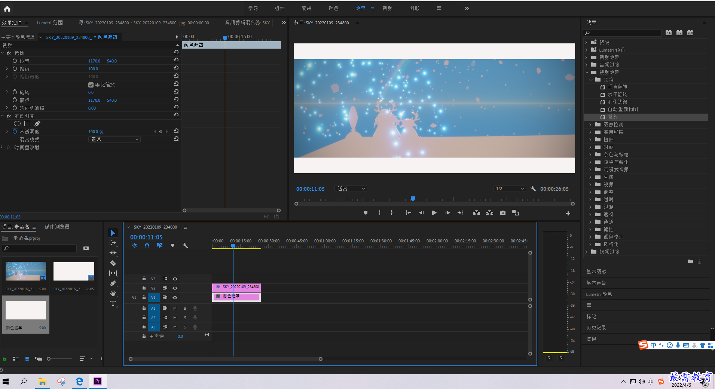This screenshot has width=715, height=389.
Task: Toggle V2 track output eye
Action: 175,288
